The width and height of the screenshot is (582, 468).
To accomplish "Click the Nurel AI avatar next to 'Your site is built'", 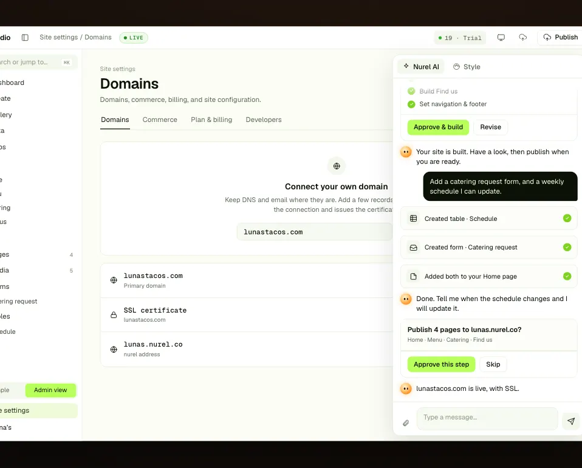I will [406, 152].
